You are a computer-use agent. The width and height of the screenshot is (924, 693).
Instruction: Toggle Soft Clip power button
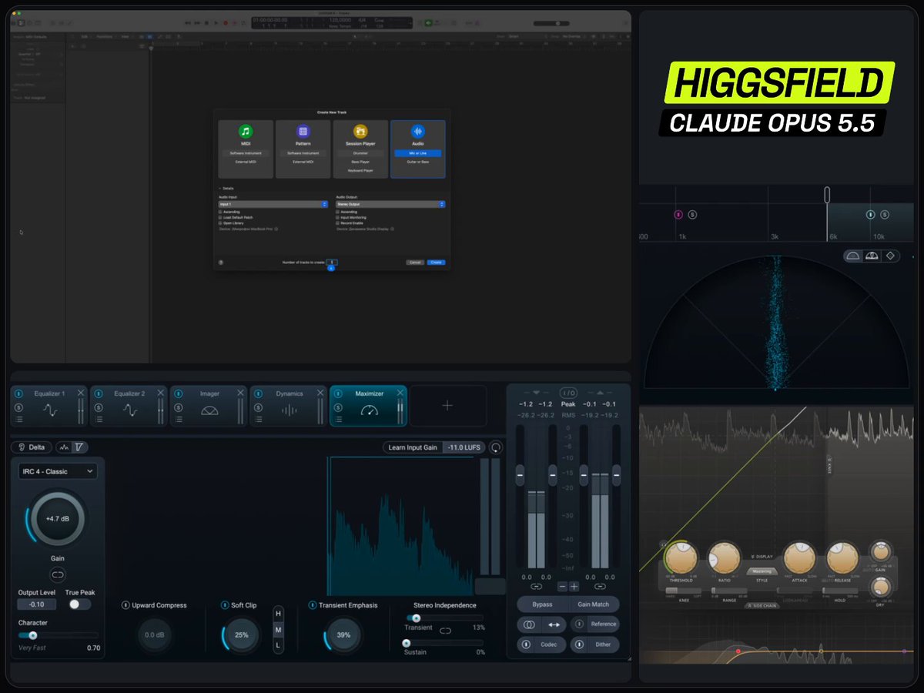point(225,605)
